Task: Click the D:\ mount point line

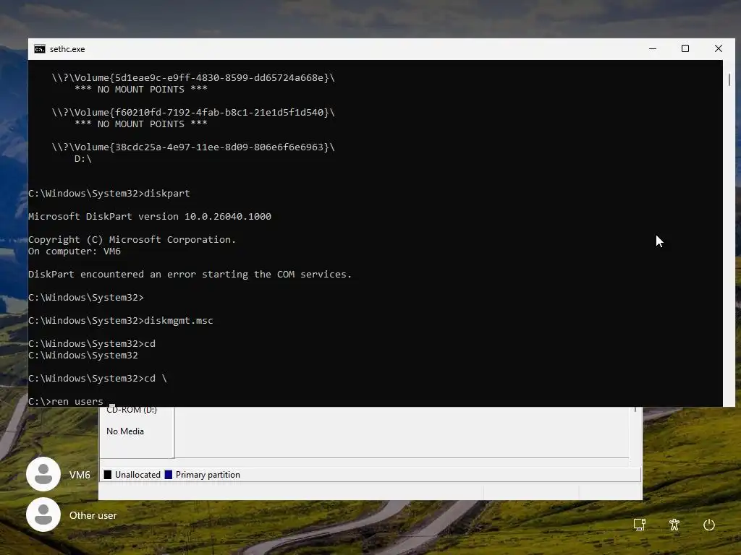Action: [83, 158]
